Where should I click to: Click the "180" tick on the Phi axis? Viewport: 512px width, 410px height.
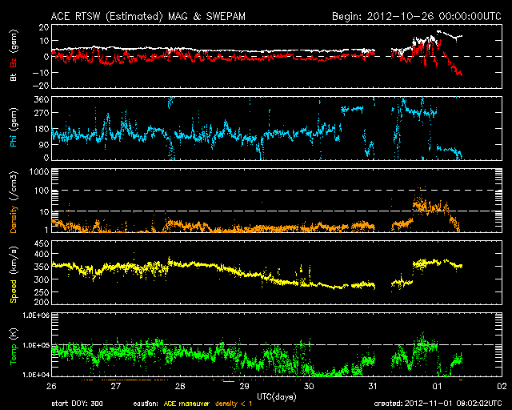pyautogui.click(x=42, y=128)
